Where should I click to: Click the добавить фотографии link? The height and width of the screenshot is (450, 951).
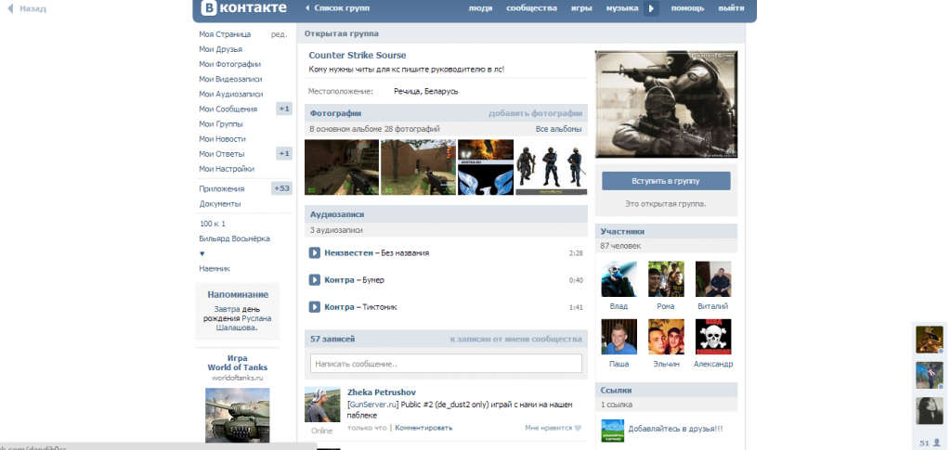535,113
